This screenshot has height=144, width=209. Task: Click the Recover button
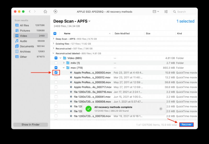(186, 125)
